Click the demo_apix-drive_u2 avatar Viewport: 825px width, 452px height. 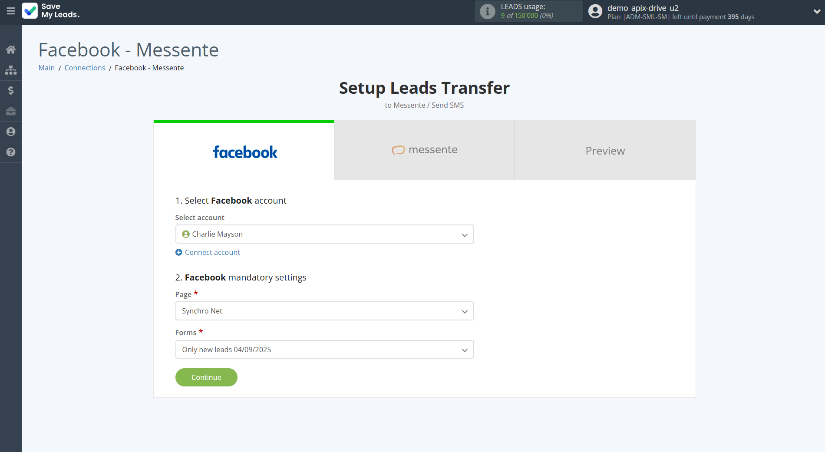[x=595, y=11]
